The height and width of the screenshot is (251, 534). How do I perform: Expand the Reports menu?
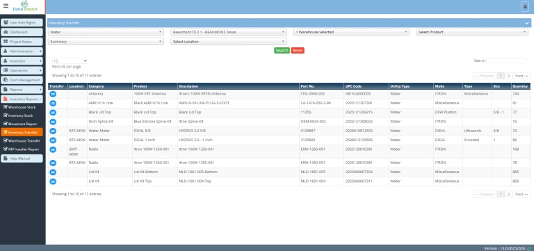[22, 90]
